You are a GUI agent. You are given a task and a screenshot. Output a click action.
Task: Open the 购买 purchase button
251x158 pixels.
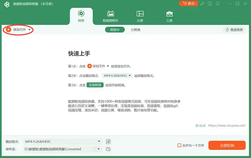point(188,3)
